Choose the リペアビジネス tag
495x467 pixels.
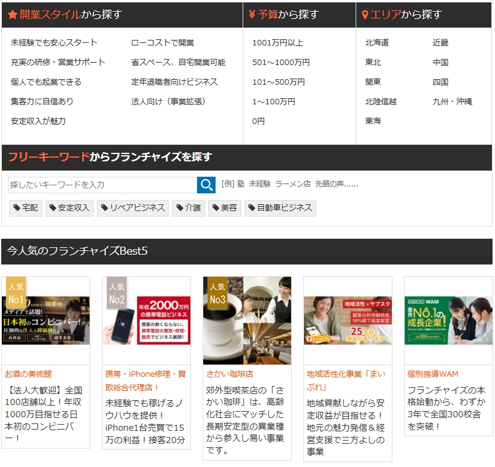pos(133,208)
